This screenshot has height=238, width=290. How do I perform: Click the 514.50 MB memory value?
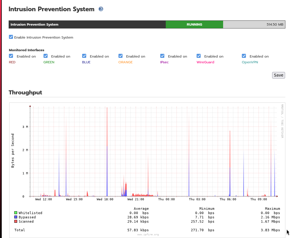tap(275, 24)
